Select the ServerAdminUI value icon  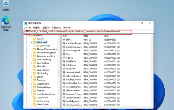click(64, 98)
